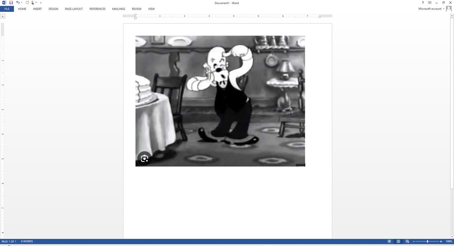This screenshot has width=454, height=246.
Task: Click the zoom out minus button
Action: pyautogui.click(x=414, y=241)
